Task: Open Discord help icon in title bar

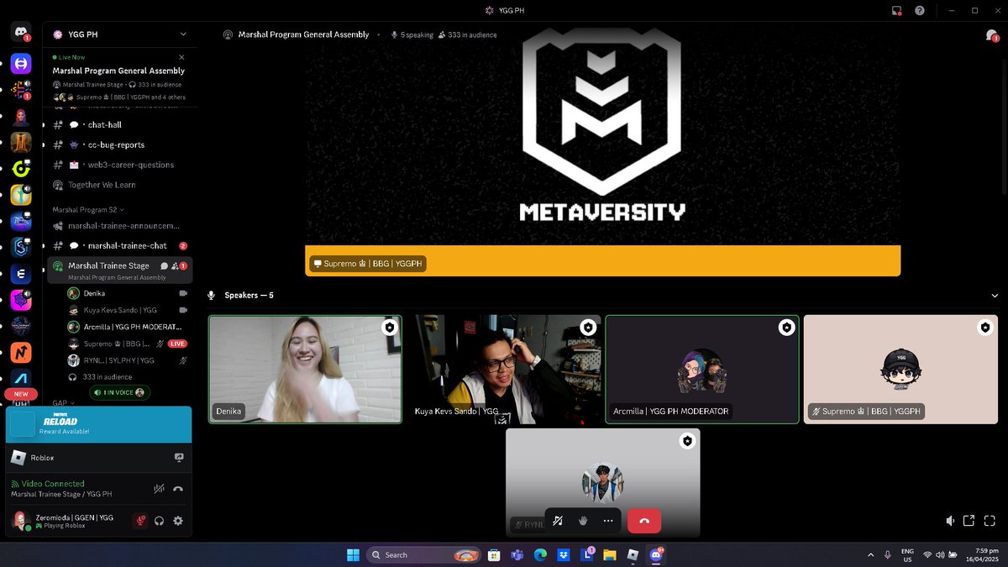Action: [920, 11]
